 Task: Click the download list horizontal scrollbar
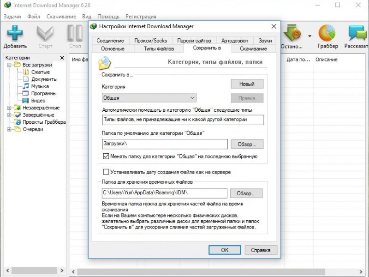201,272
